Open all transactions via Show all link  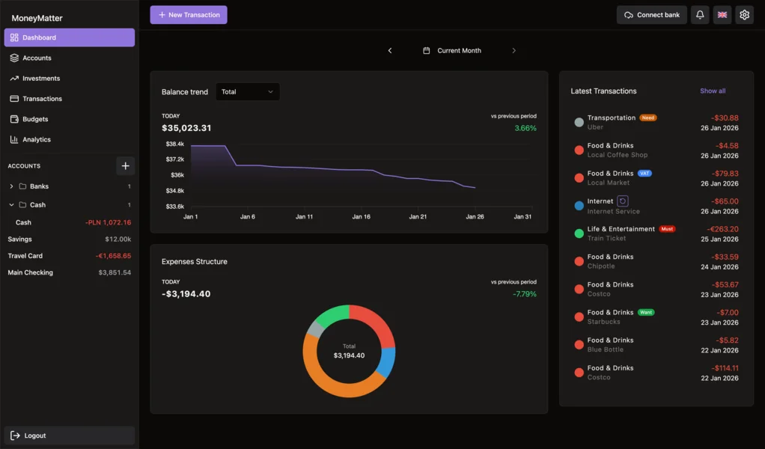712,91
